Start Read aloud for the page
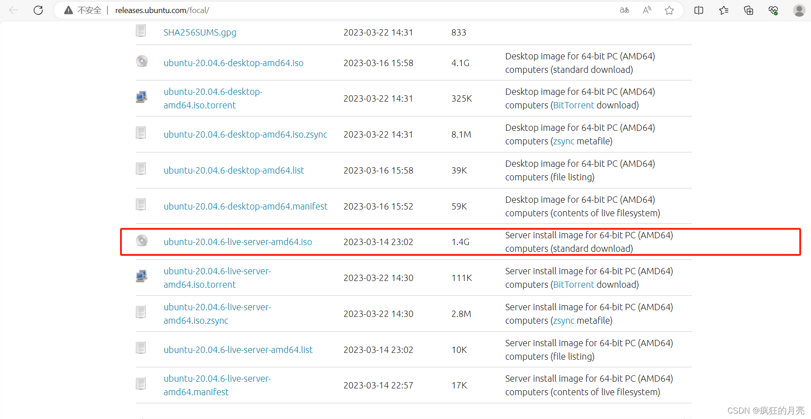Screen dimensions: 811x419 (x=646, y=10)
